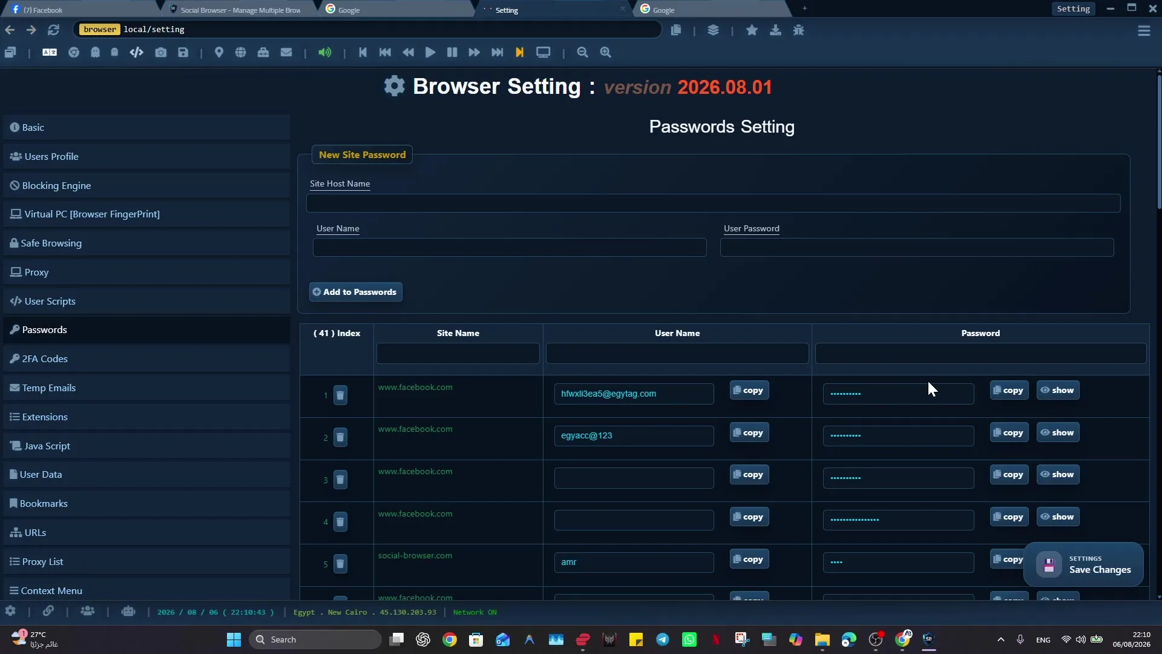Click the location pin icon
The width and height of the screenshot is (1162, 654).
219,52
